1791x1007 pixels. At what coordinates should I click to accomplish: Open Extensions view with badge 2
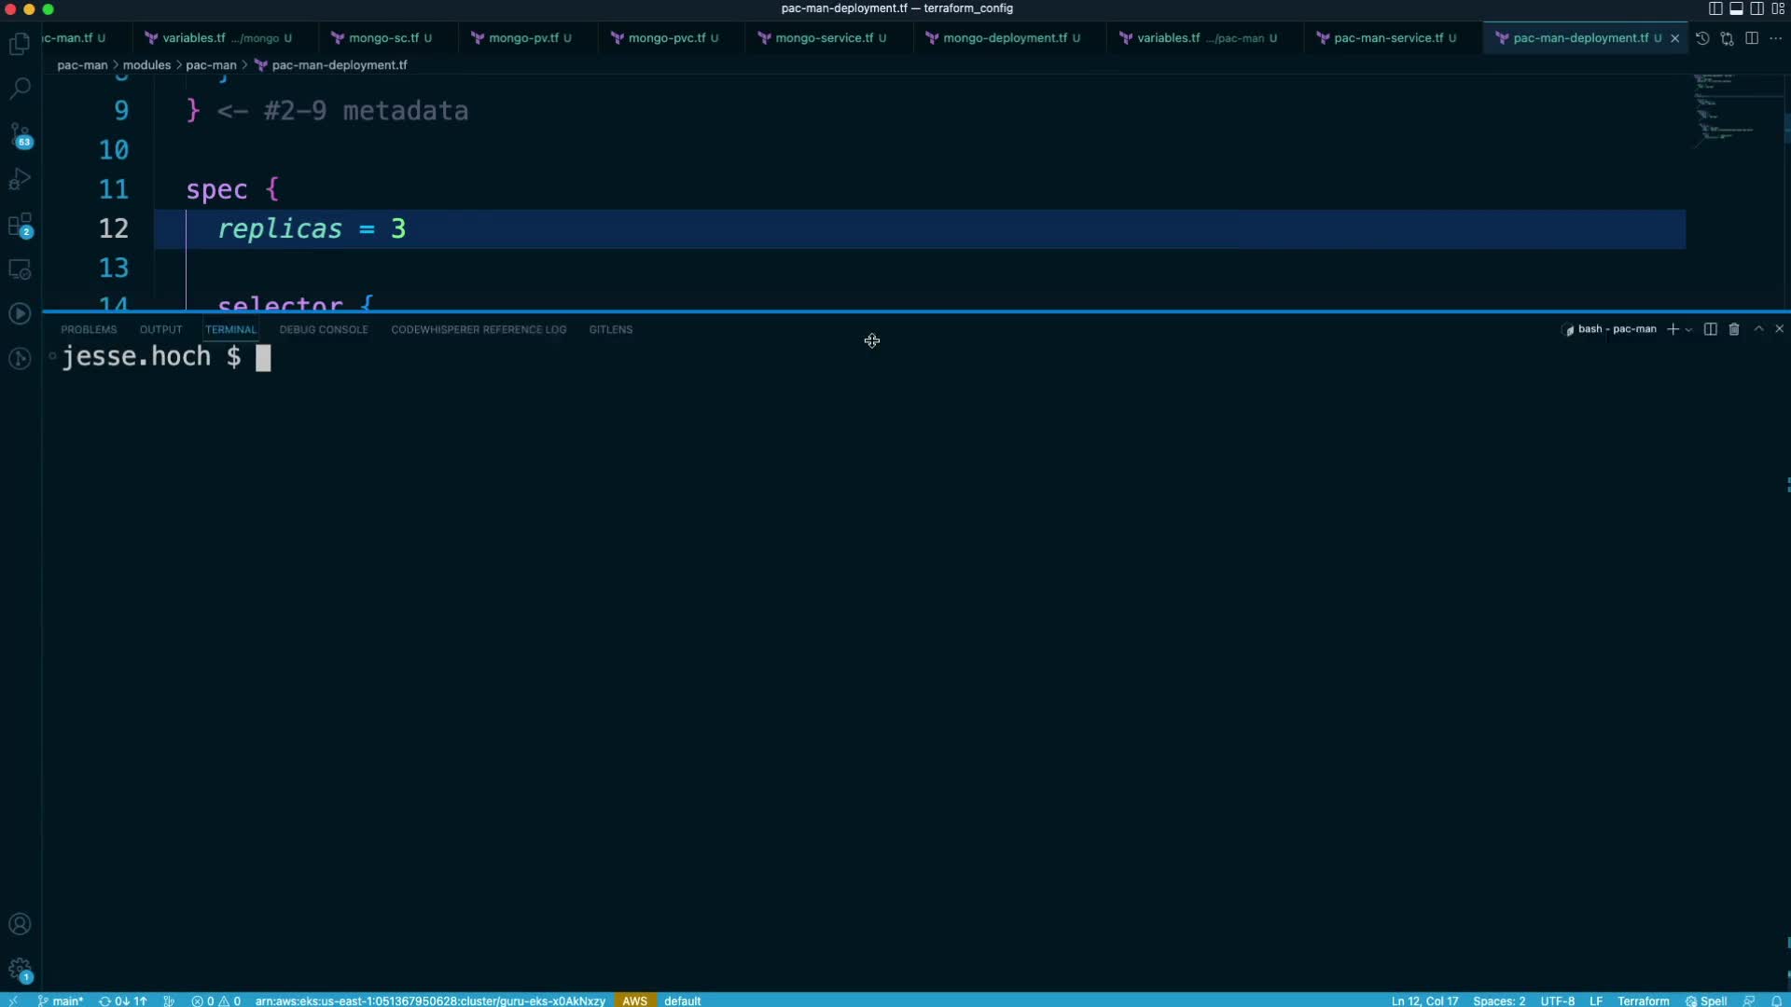(20, 225)
